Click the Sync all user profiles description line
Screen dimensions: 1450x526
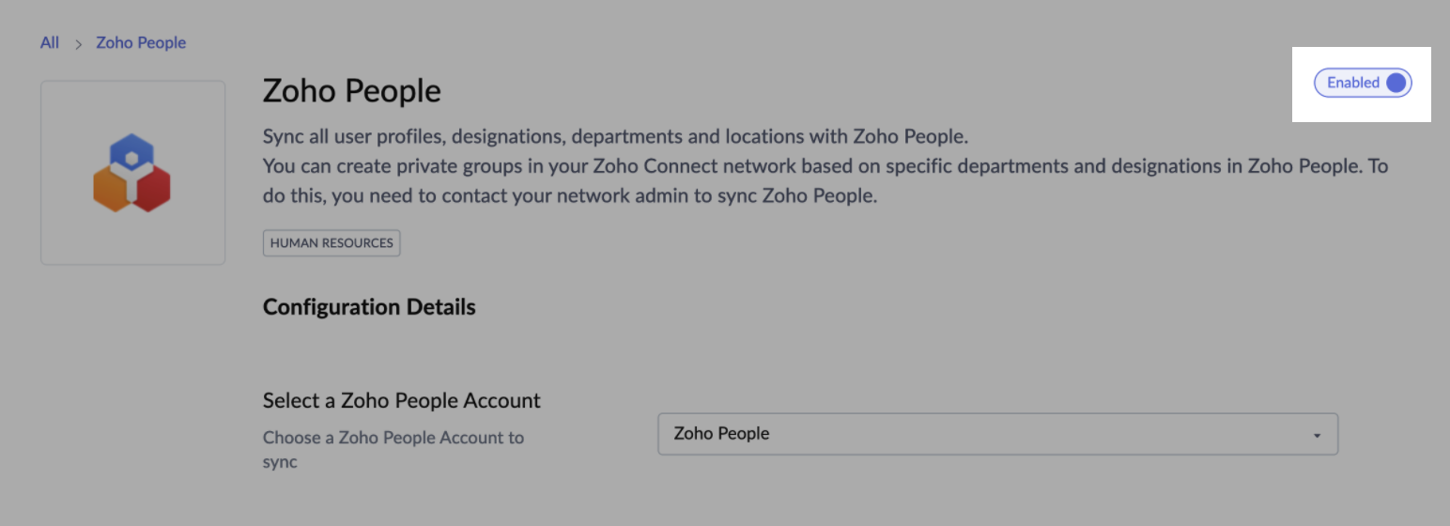[x=614, y=137]
